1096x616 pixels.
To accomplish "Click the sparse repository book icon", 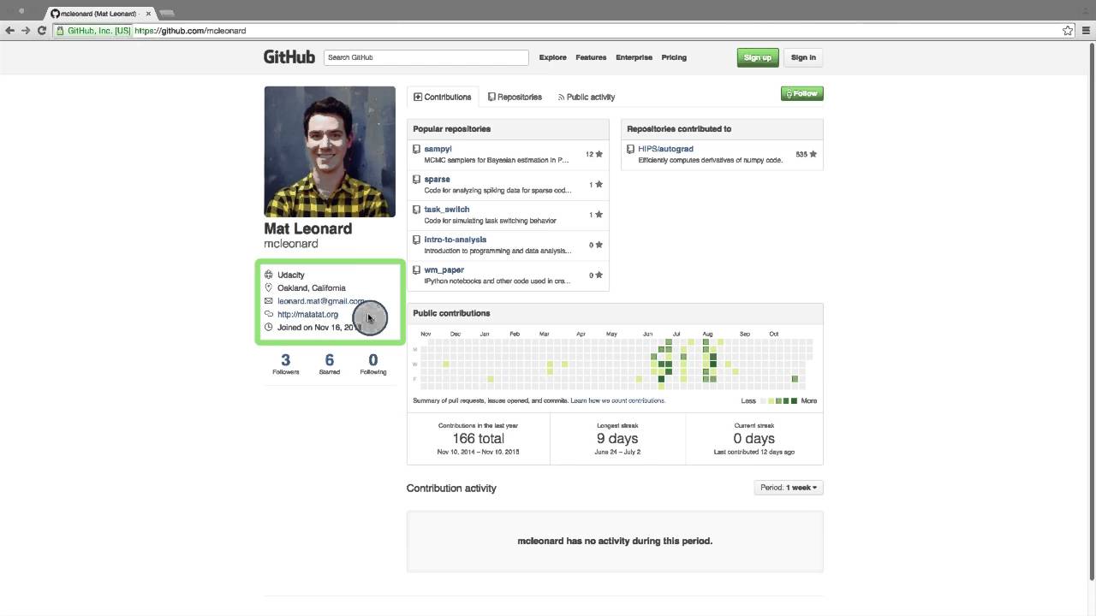I will click(x=417, y=180).
